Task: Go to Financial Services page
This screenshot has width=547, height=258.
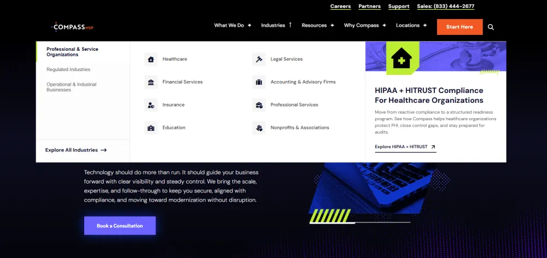Action: tap(183, 82)
